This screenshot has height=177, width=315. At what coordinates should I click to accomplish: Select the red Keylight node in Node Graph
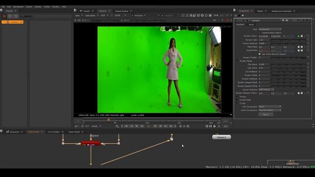[91, 143]
